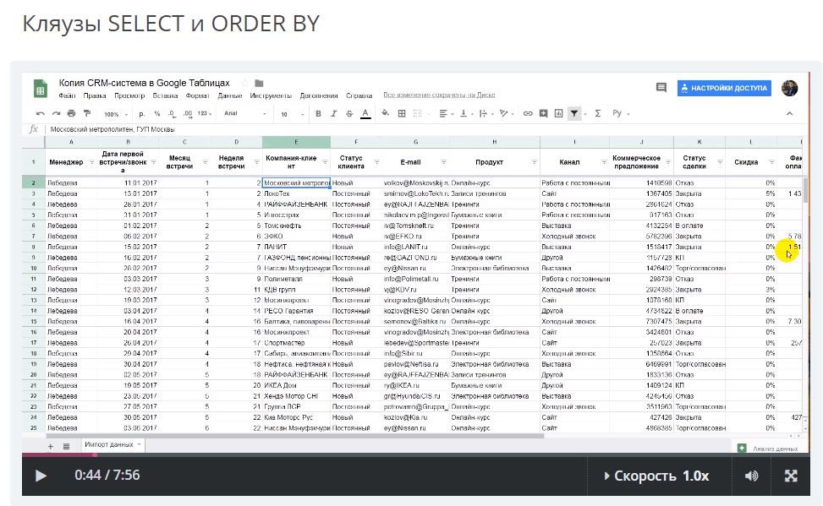Open the 123 number formats dropdown

pyautogui.click(x=205, y=114)
